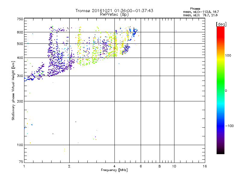
Task: Click the blue point cluster near 5.5 MHz, 600 km
Action: pos(134,32)
